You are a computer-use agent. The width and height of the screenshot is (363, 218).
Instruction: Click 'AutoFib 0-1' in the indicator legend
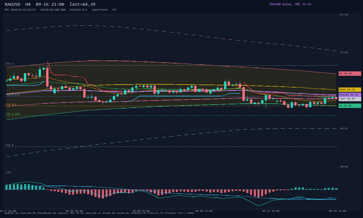click(79, 10)
